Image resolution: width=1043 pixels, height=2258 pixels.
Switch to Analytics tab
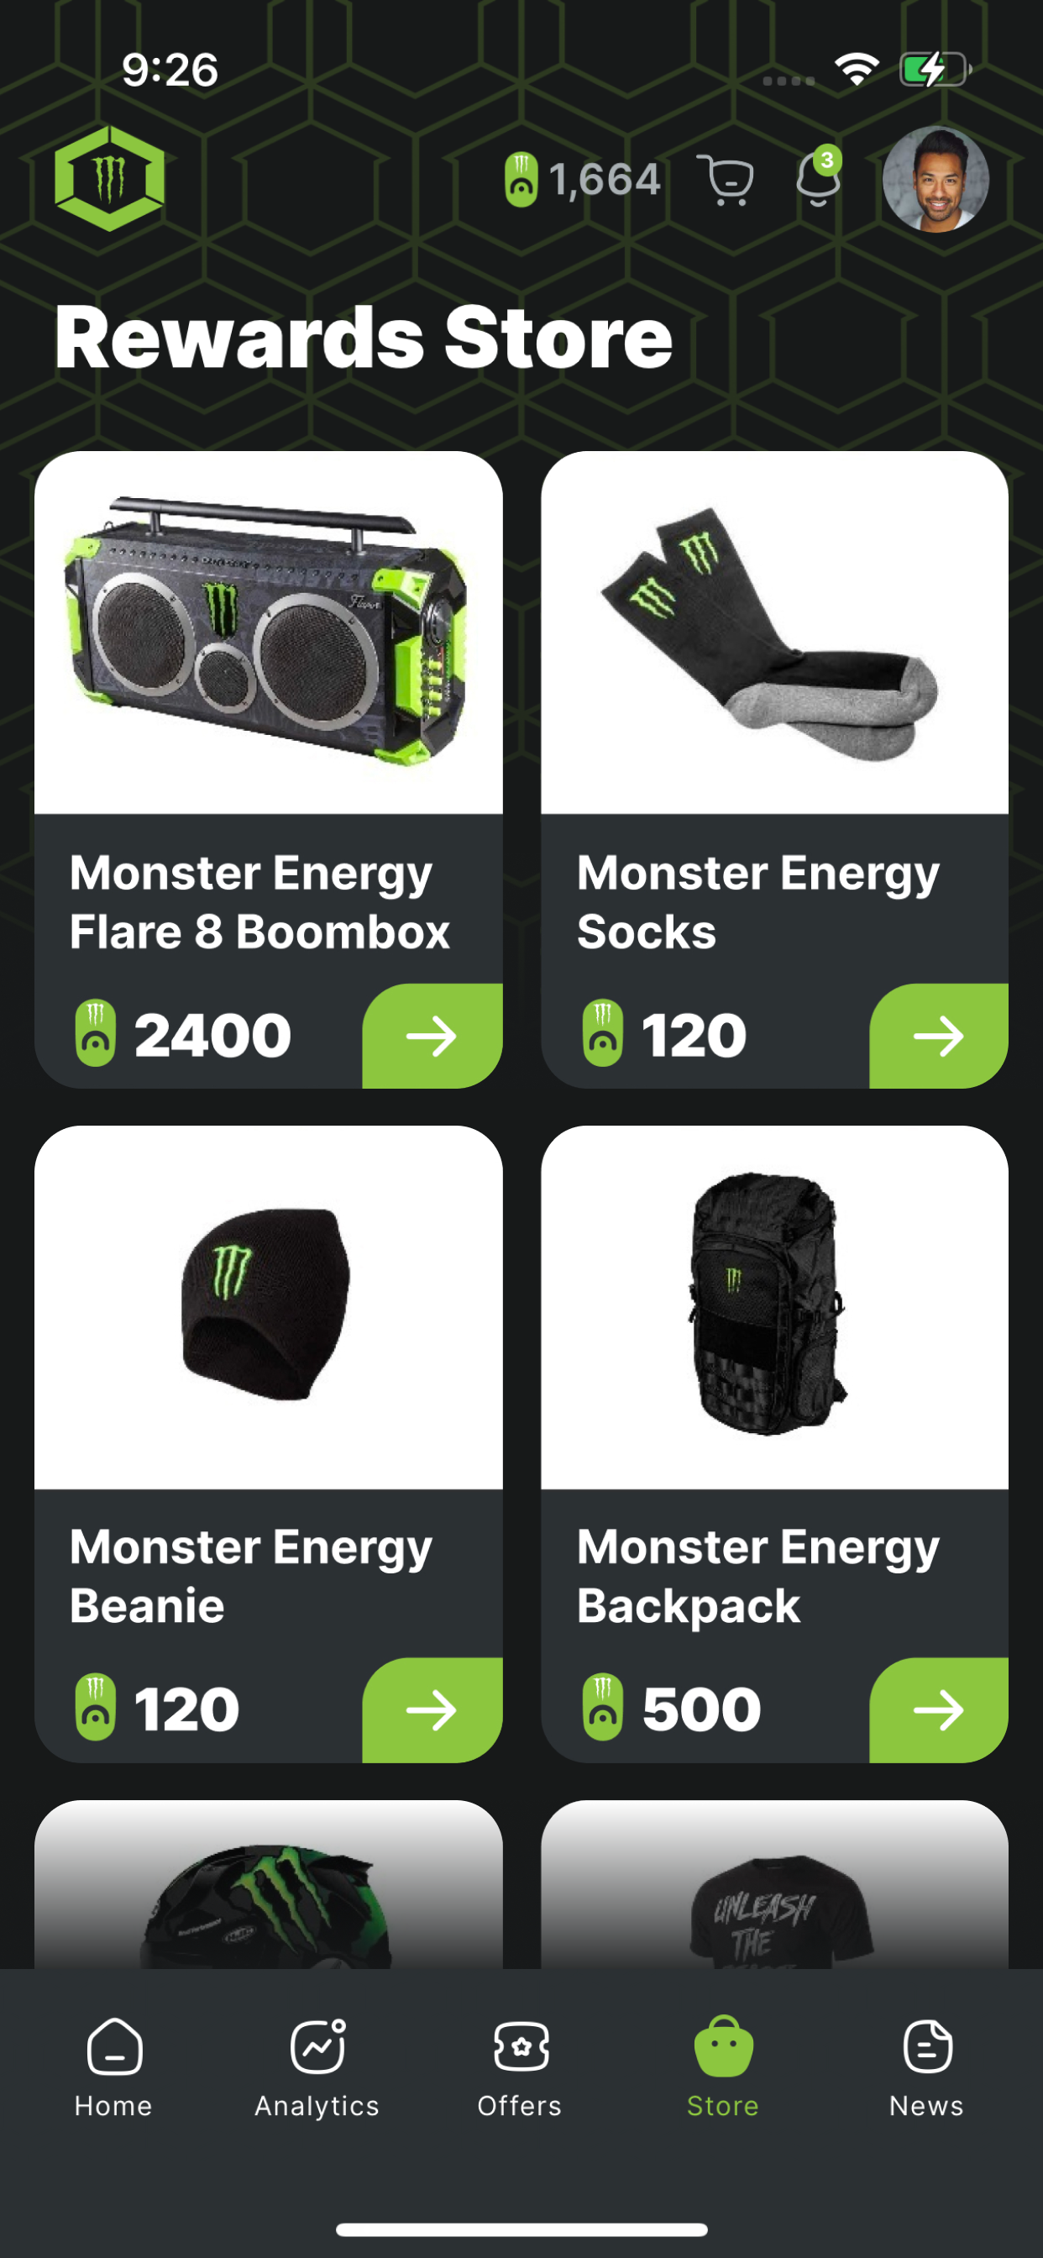pos(317,2070)
